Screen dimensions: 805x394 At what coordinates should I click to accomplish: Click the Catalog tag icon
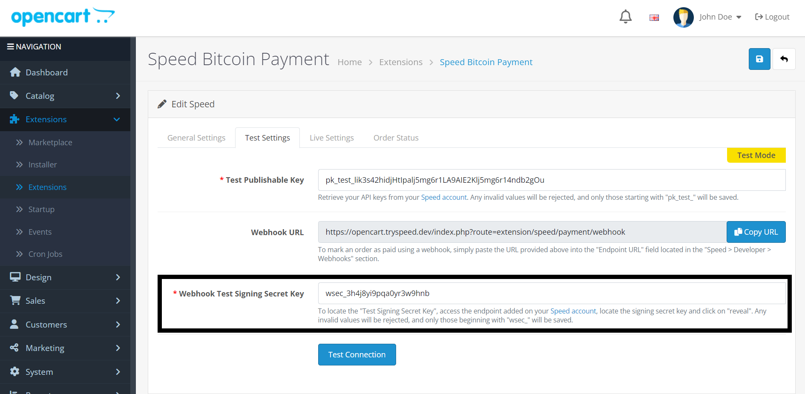coord(14,95)
